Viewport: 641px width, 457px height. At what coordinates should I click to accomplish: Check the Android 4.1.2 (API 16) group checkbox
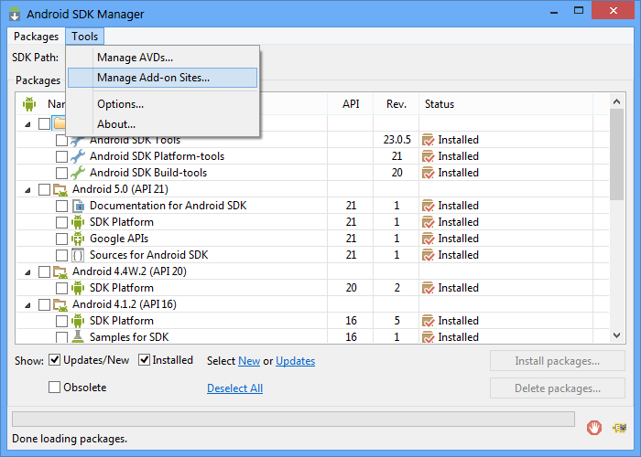tap(44, 304)
